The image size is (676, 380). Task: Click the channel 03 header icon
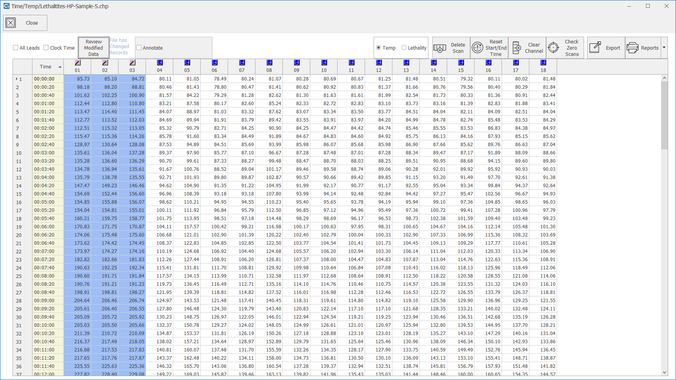click(x=132, y=63)
